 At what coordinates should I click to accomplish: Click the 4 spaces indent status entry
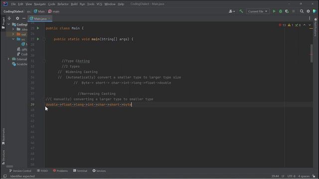point(304,176)
